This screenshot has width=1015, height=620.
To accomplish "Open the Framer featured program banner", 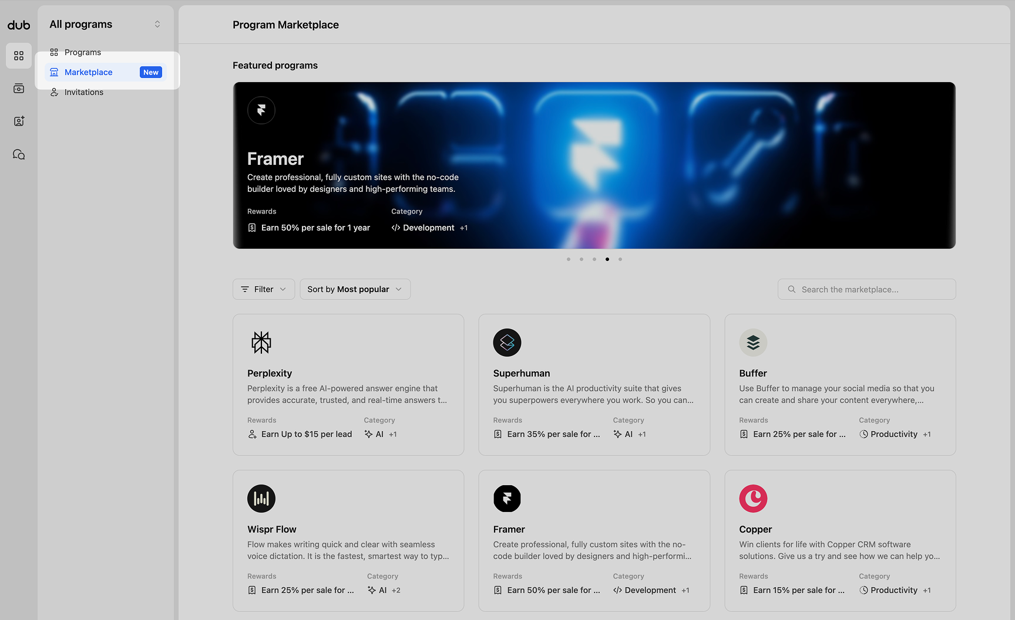I will click(x=594, y=165).
